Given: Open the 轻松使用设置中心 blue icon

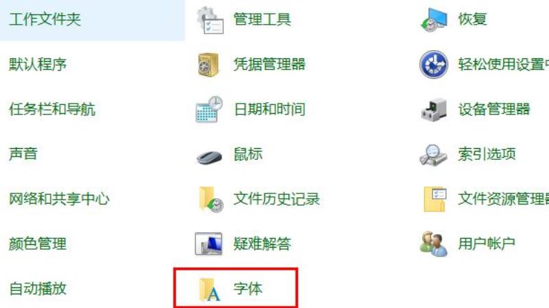Looking at the screenshot, I should tap(434, 64).
